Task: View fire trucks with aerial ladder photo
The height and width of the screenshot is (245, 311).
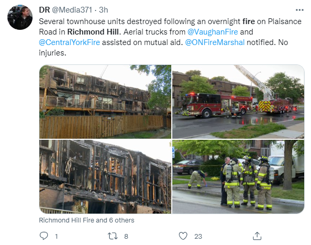Action: point(238,102)
